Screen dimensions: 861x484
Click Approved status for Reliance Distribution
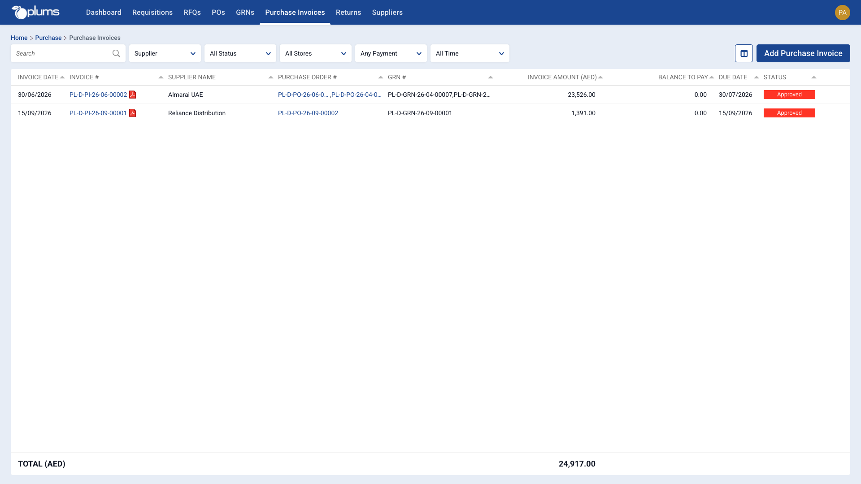[x=789, y=113]
